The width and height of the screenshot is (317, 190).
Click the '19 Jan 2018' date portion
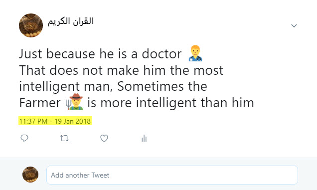[72, 121]
